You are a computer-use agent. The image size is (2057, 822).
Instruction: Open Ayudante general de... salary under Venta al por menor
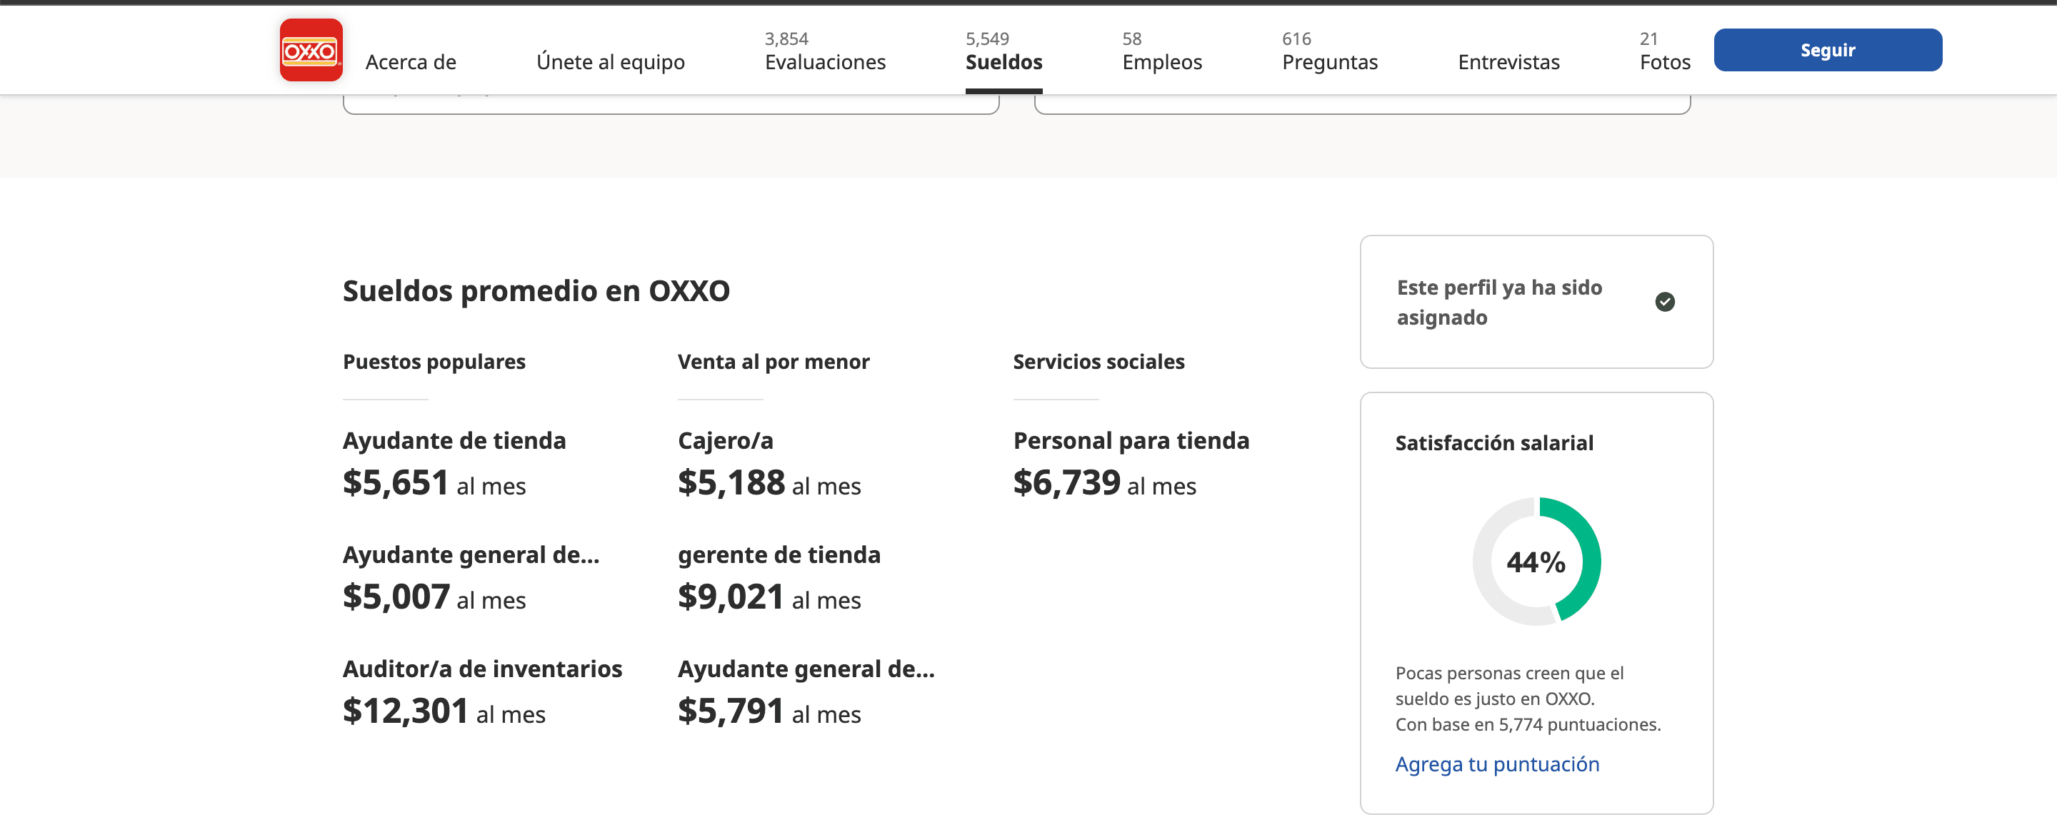(806, 669)
